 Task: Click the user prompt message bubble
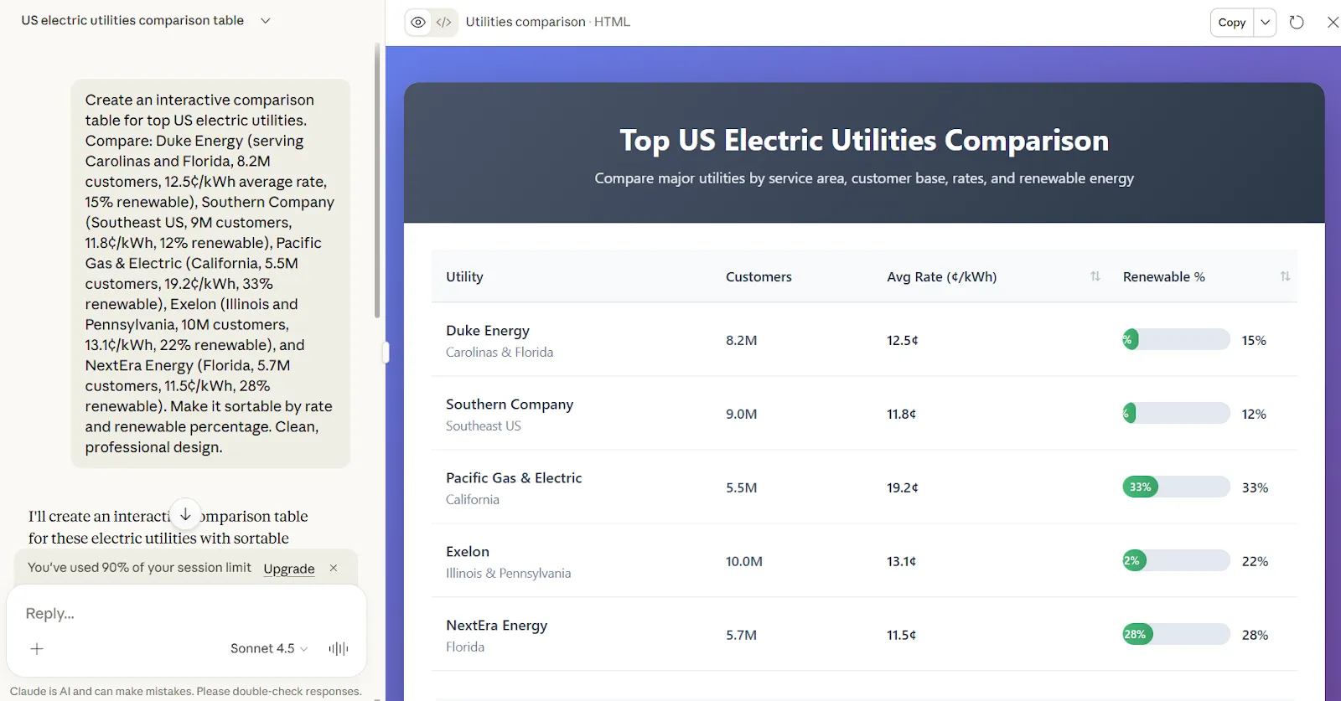[x=210, y=273]
